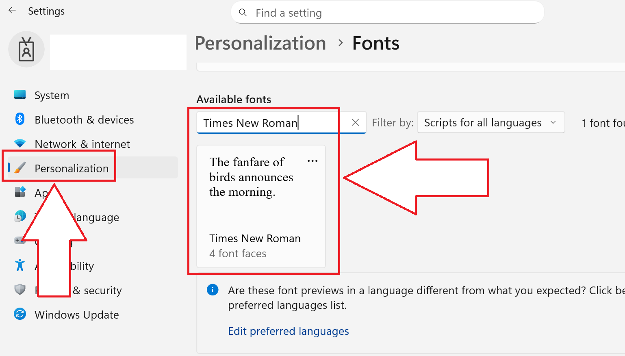
Task: Go to Bluetooth & devices settings
Action: pos(84,120)
